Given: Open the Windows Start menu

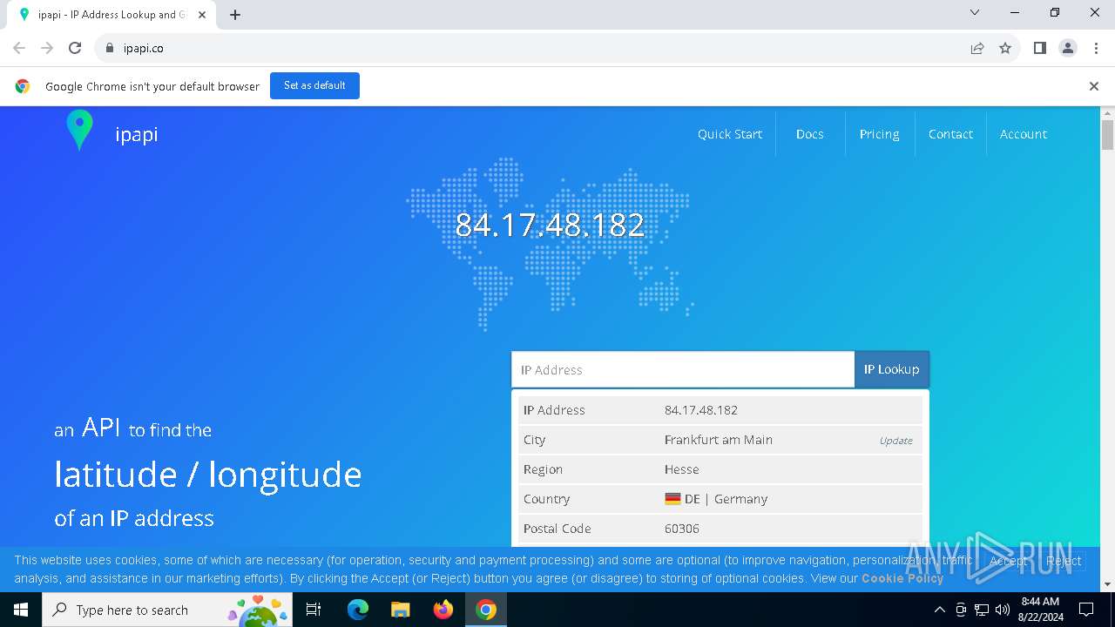Looking at the screenshot, I should [x=21, y=610].
